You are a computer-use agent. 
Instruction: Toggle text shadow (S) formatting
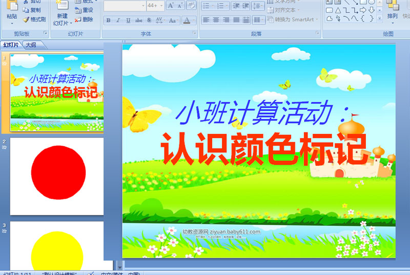click(x=149, y=20)
